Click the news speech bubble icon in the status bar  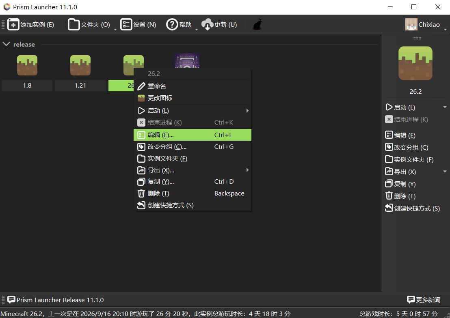(11, 300)
